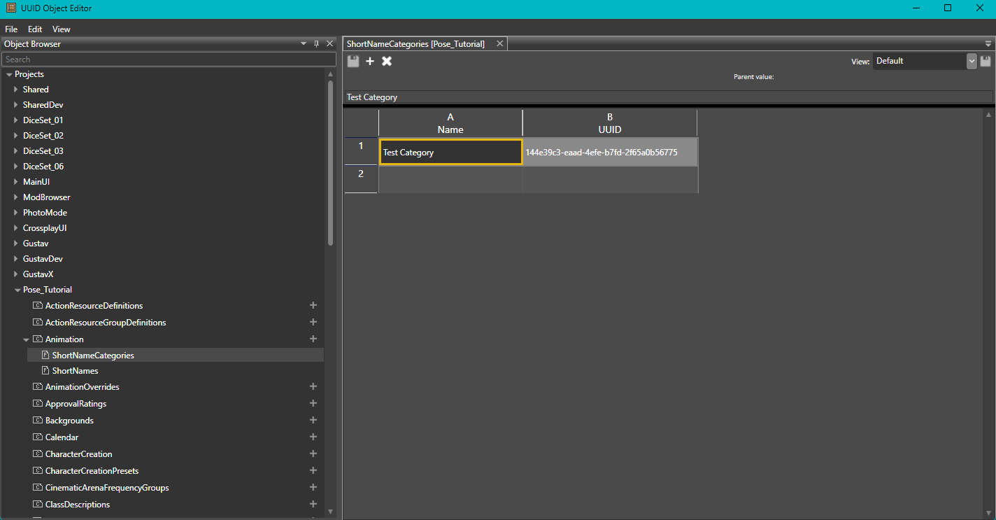Click the plus icon beside CharacterCreation
This screenshot has height=520, width=996.
click(313, 454)
